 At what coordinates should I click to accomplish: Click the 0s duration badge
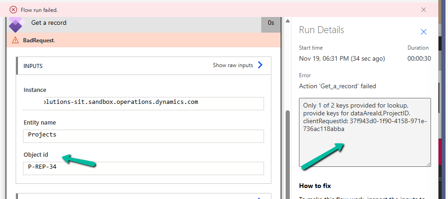271,23
